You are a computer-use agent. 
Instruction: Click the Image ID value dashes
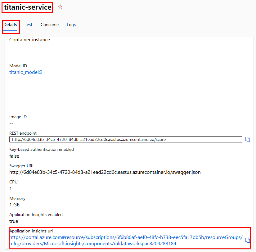pyautogui.click(x=11, y=123)
